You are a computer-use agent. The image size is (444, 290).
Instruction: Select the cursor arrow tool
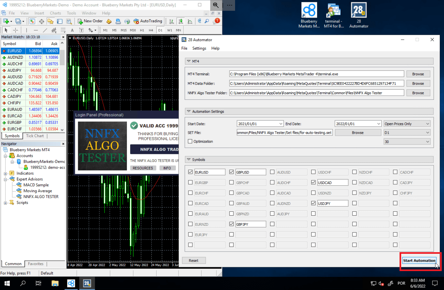[6, 30]
